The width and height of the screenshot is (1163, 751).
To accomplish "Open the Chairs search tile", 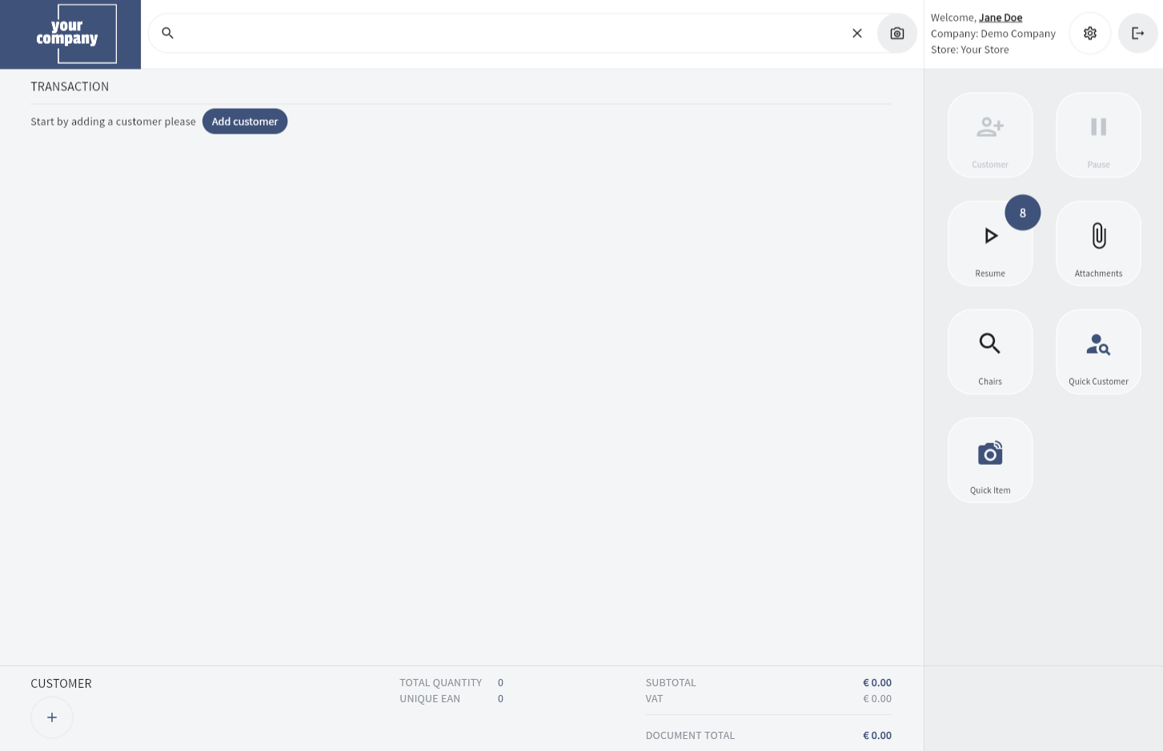I will tap(989, 352).
